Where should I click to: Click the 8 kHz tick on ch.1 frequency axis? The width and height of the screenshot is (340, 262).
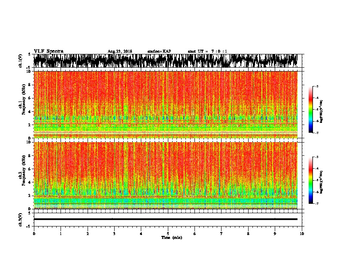click(x=30, y=85)
